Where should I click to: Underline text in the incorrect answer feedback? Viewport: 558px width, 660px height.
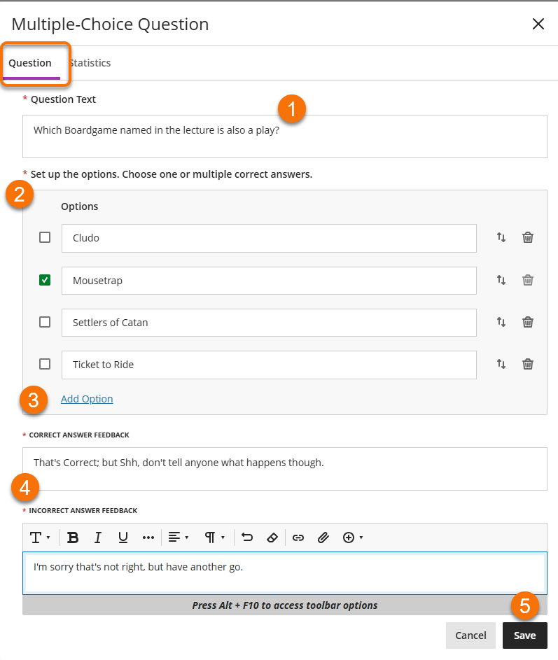(x=123, y=538)
